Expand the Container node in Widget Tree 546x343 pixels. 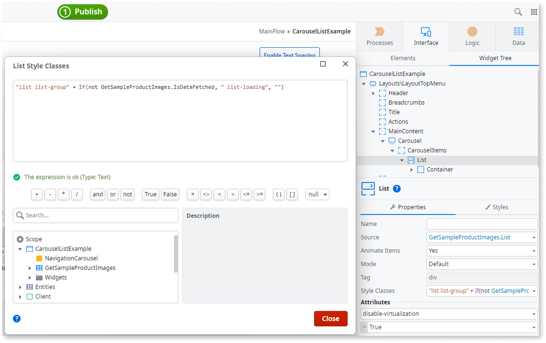coord(412,170)
